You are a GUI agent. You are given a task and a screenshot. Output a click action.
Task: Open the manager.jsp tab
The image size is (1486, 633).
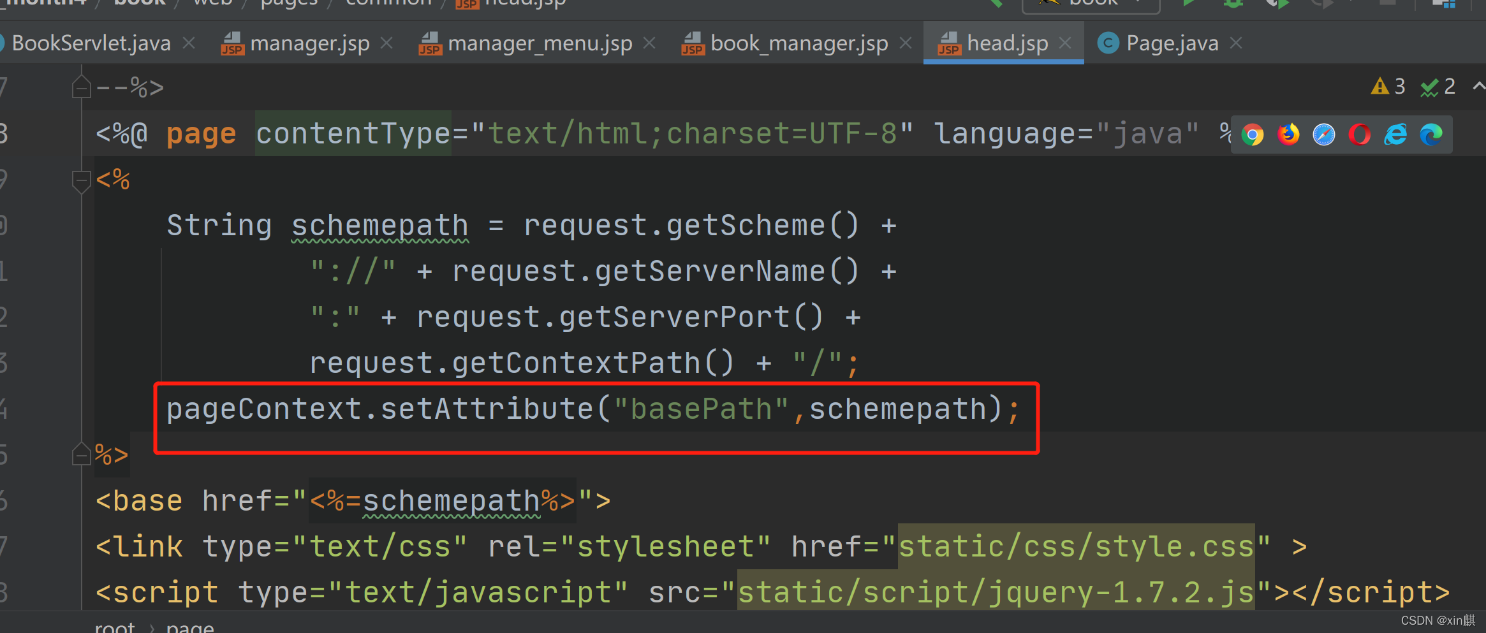(x=310, y=43)
